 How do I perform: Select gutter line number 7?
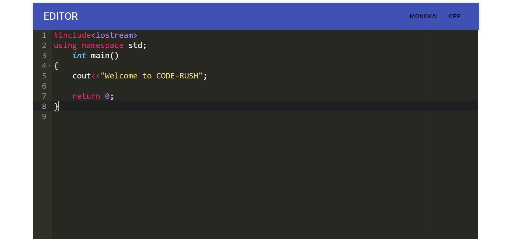point(44,96)
